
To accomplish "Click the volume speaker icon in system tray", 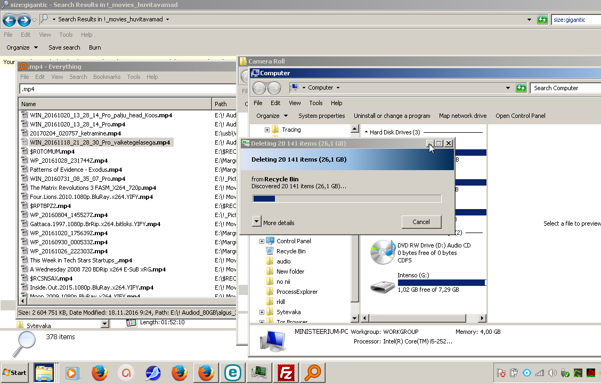I will (553, 373).
